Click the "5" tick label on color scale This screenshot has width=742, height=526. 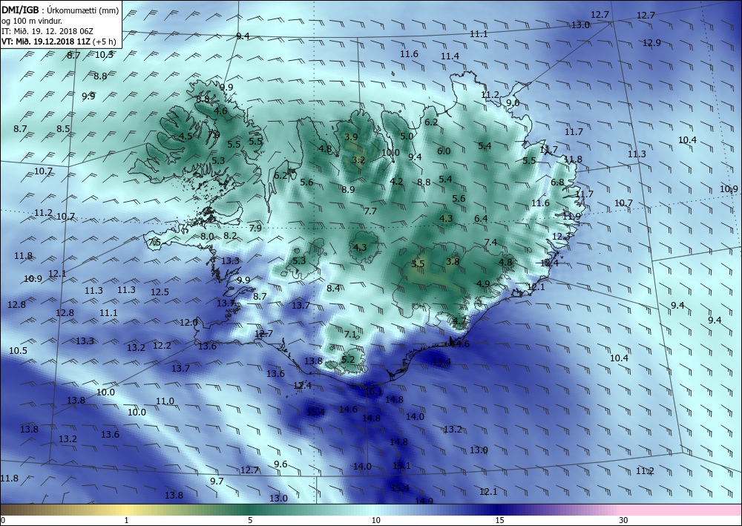click(x=250, y=520)
